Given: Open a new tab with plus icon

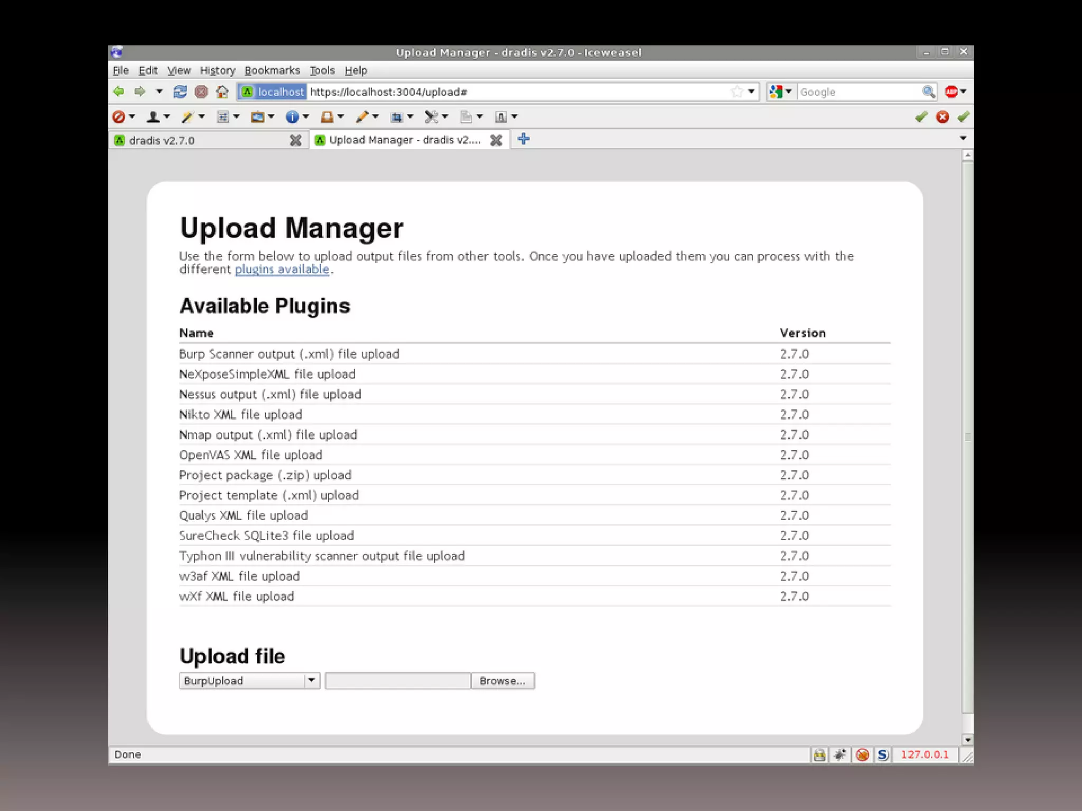Looking at the screenshot, I should pos(524,139).
